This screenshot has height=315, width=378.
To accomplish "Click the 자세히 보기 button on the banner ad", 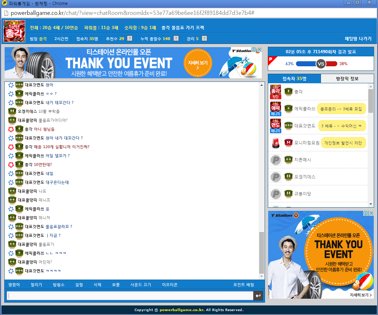I will tap(198, 63).
